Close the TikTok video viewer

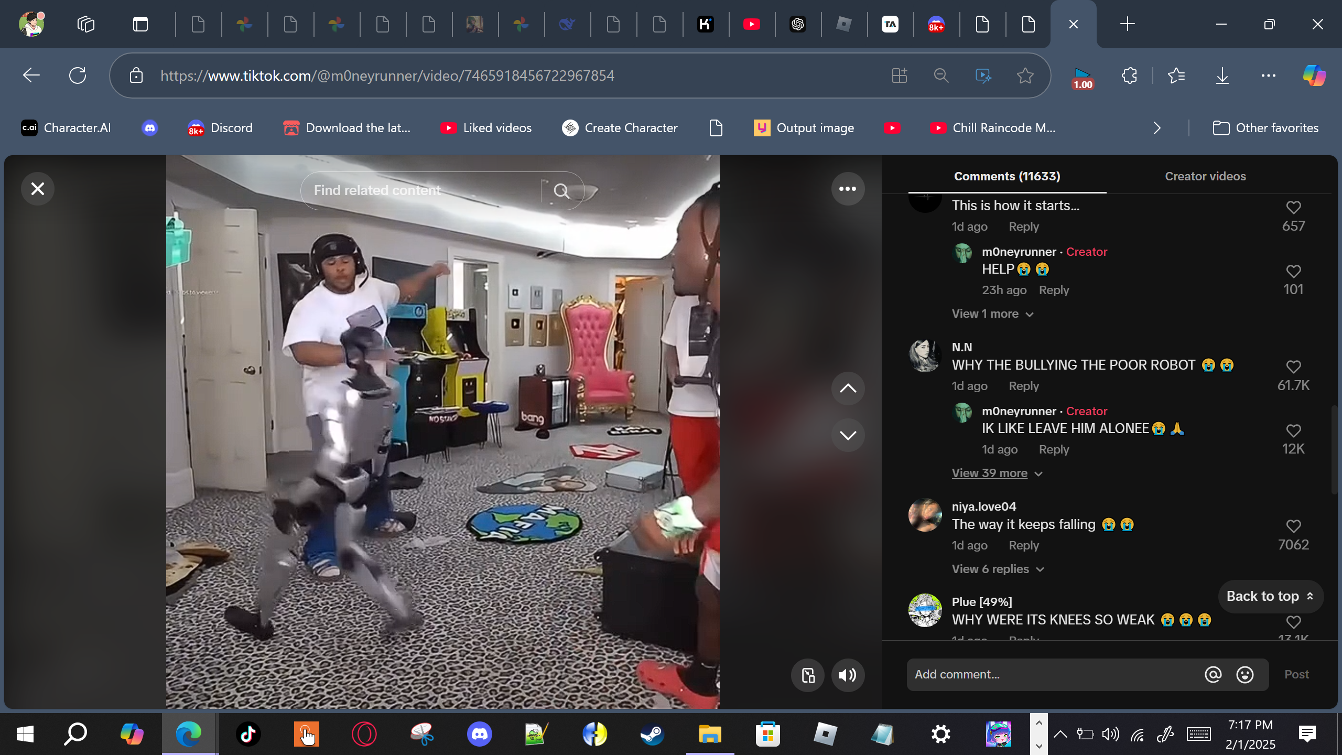[x=38, y=189]
